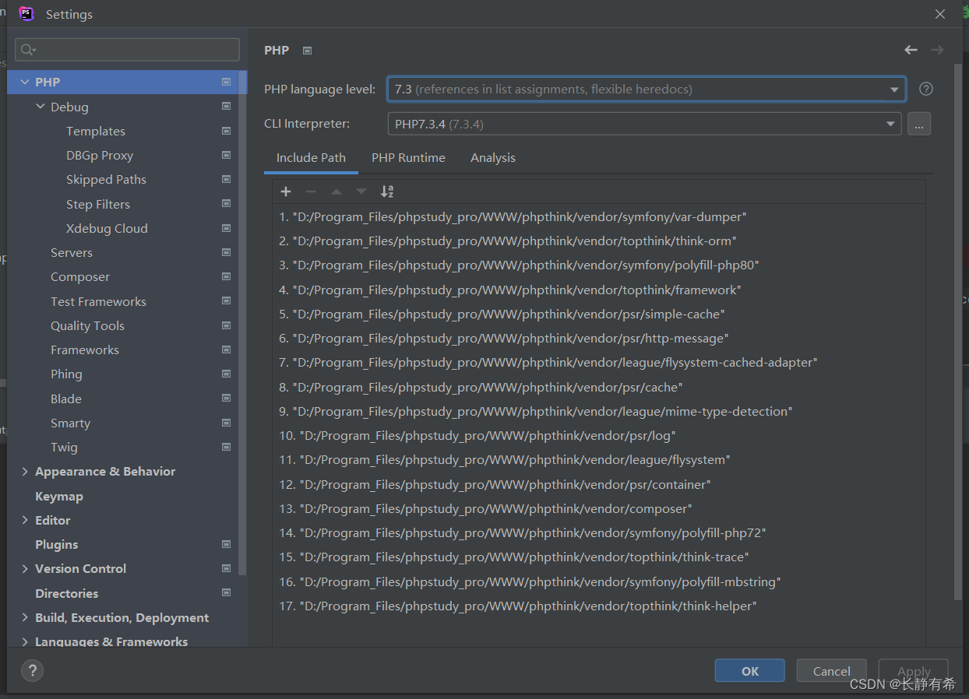Browse for CLI interpreter via the ellipsis button
This screenshot has width=969, height=699.
[x=919, y=123]
